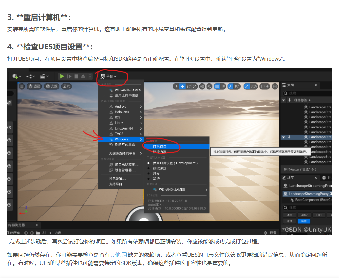The height and width of the screenshot is (280, 339).
Task: Toggle grid snapping icon
Action: [x=217, y=86]
